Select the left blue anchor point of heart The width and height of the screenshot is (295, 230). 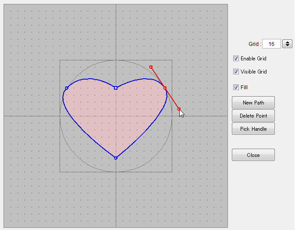click(67, 88)
